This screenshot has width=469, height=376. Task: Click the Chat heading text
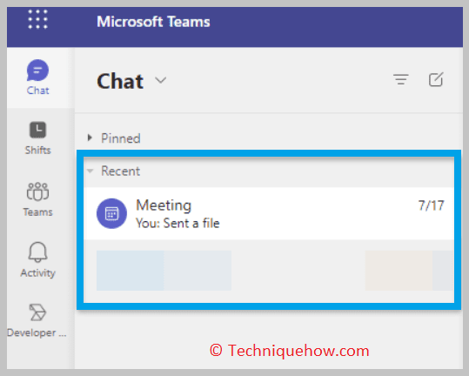point(120,81)
